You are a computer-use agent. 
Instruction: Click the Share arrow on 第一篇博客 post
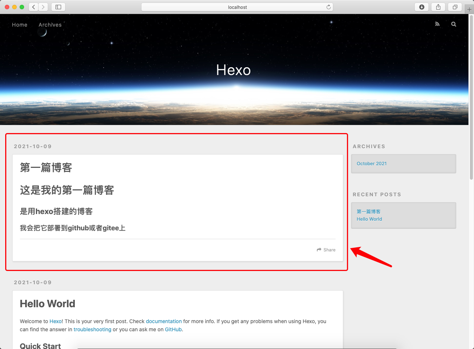[326, 250]
